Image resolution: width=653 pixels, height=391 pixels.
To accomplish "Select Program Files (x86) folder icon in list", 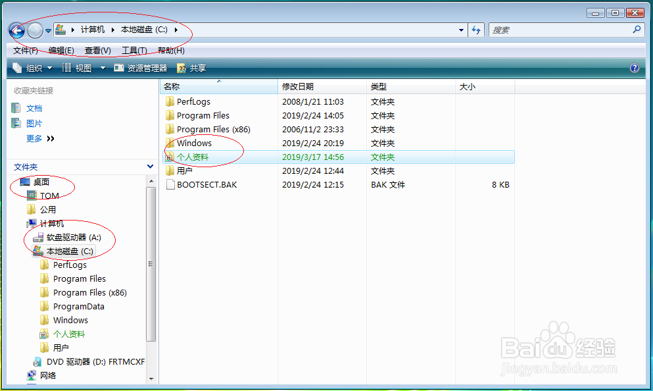I will (x=170, y=129).
